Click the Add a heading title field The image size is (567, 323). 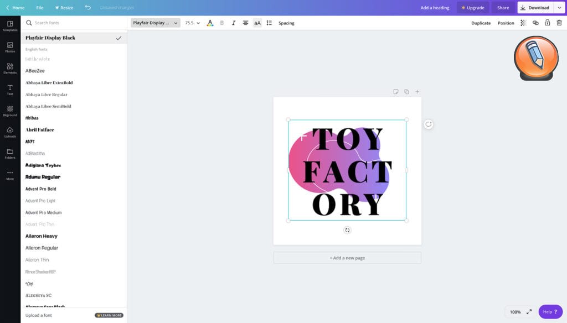click(435, 8)
